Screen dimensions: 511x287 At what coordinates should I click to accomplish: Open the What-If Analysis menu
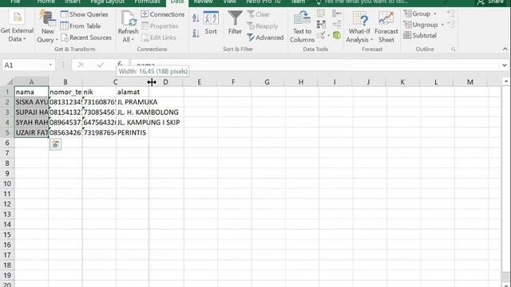point(359,26)
